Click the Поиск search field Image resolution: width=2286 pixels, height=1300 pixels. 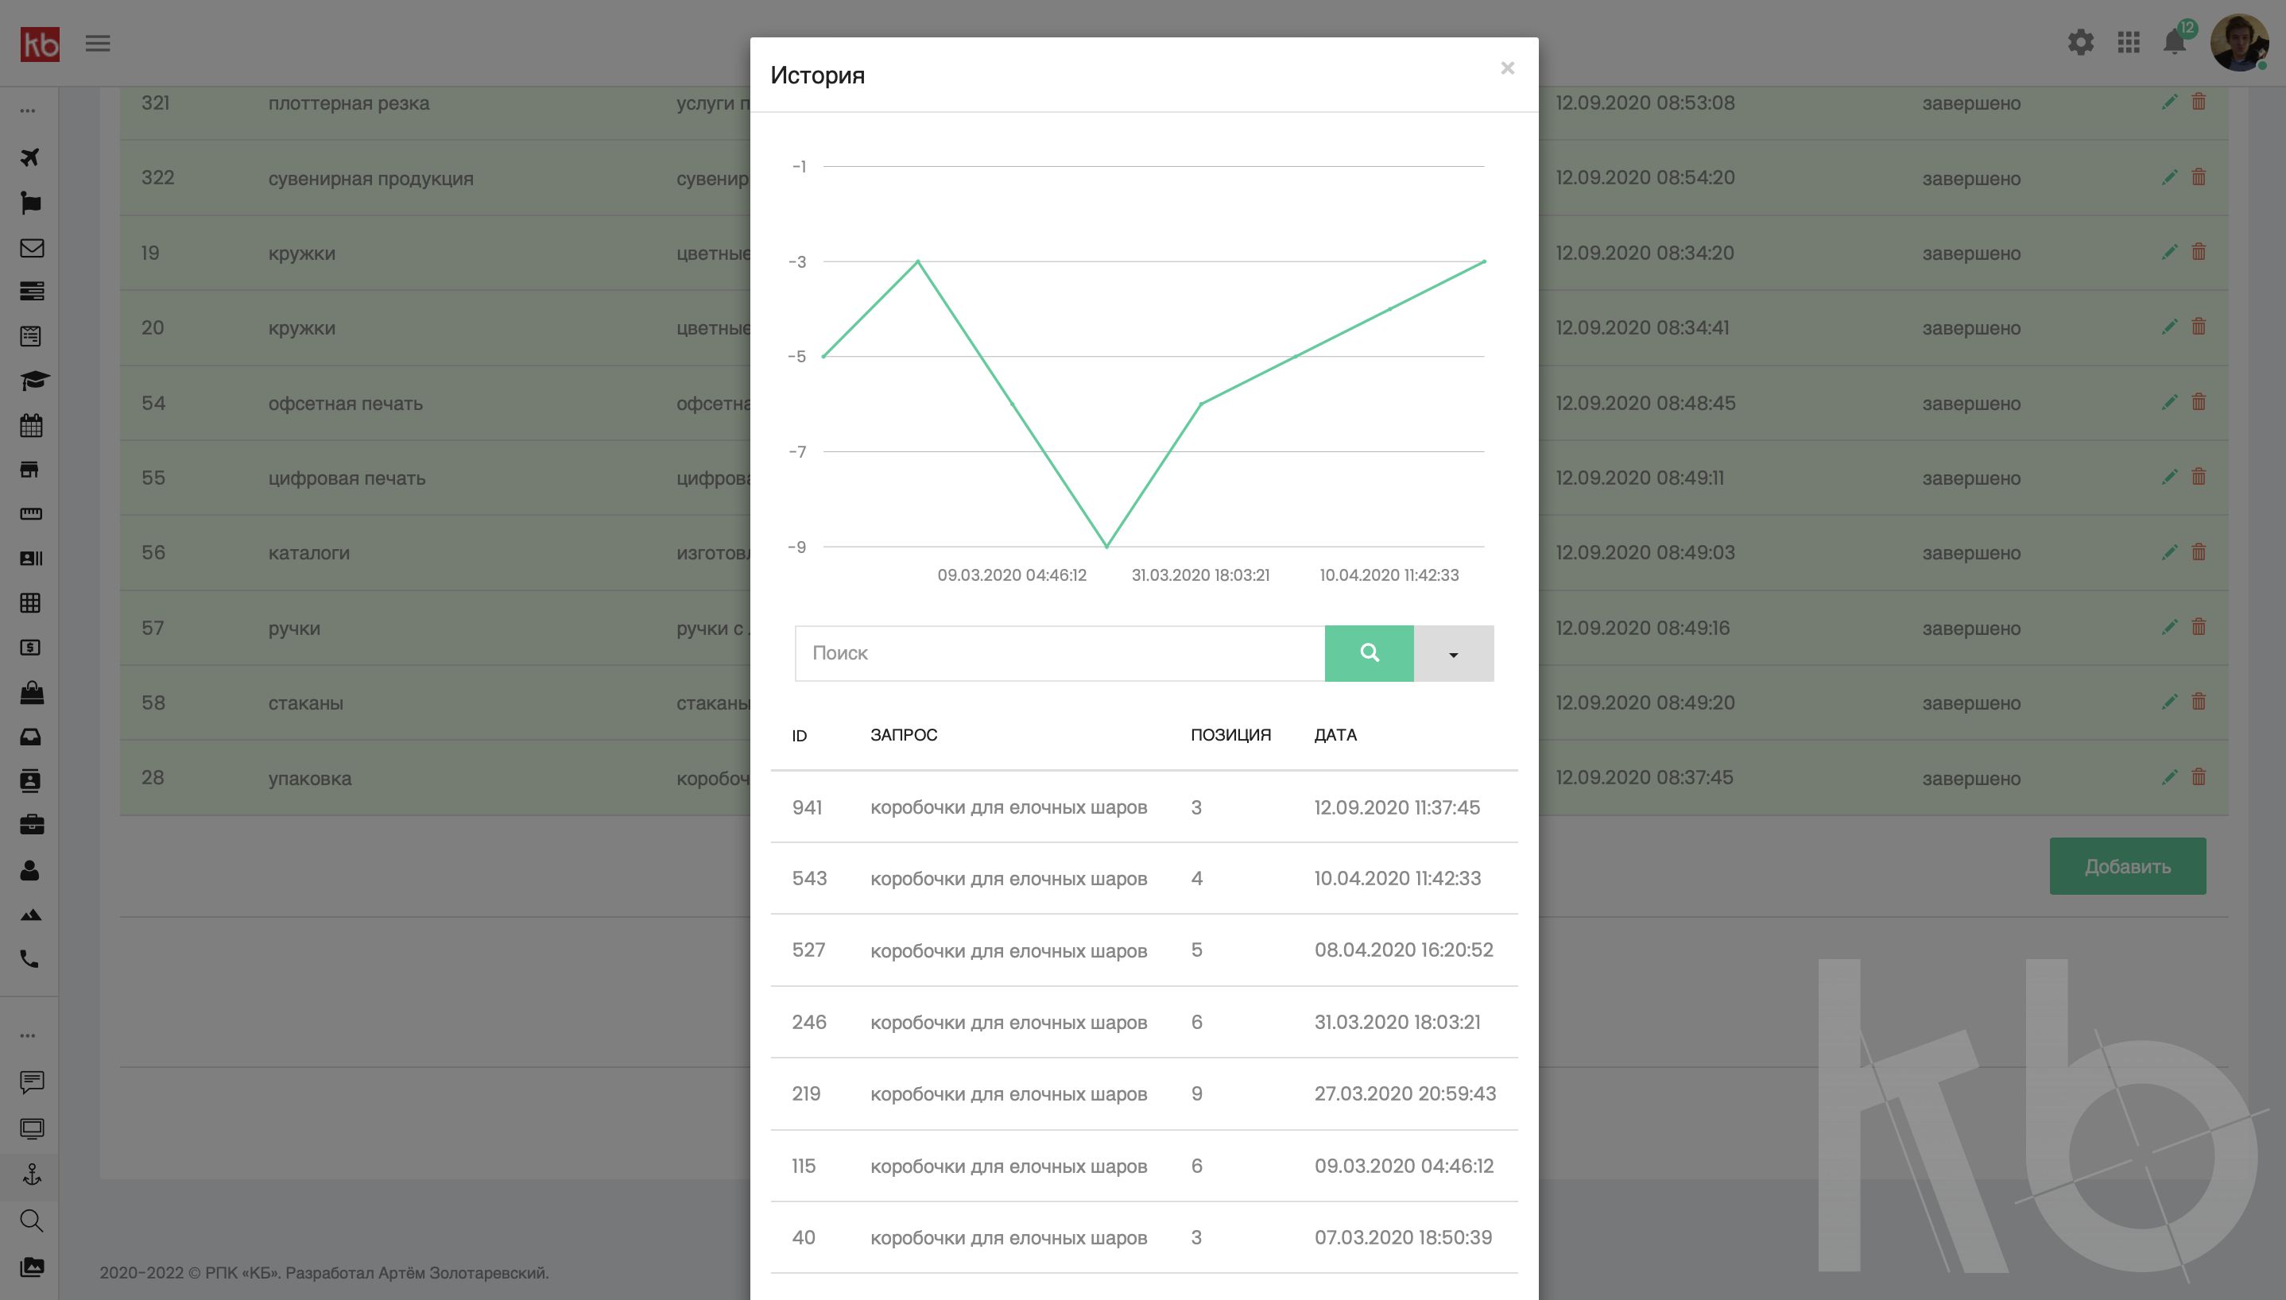coord(1059,652)
